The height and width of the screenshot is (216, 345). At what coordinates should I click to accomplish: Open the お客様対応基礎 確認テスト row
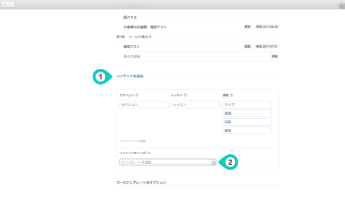pos(201,27)
